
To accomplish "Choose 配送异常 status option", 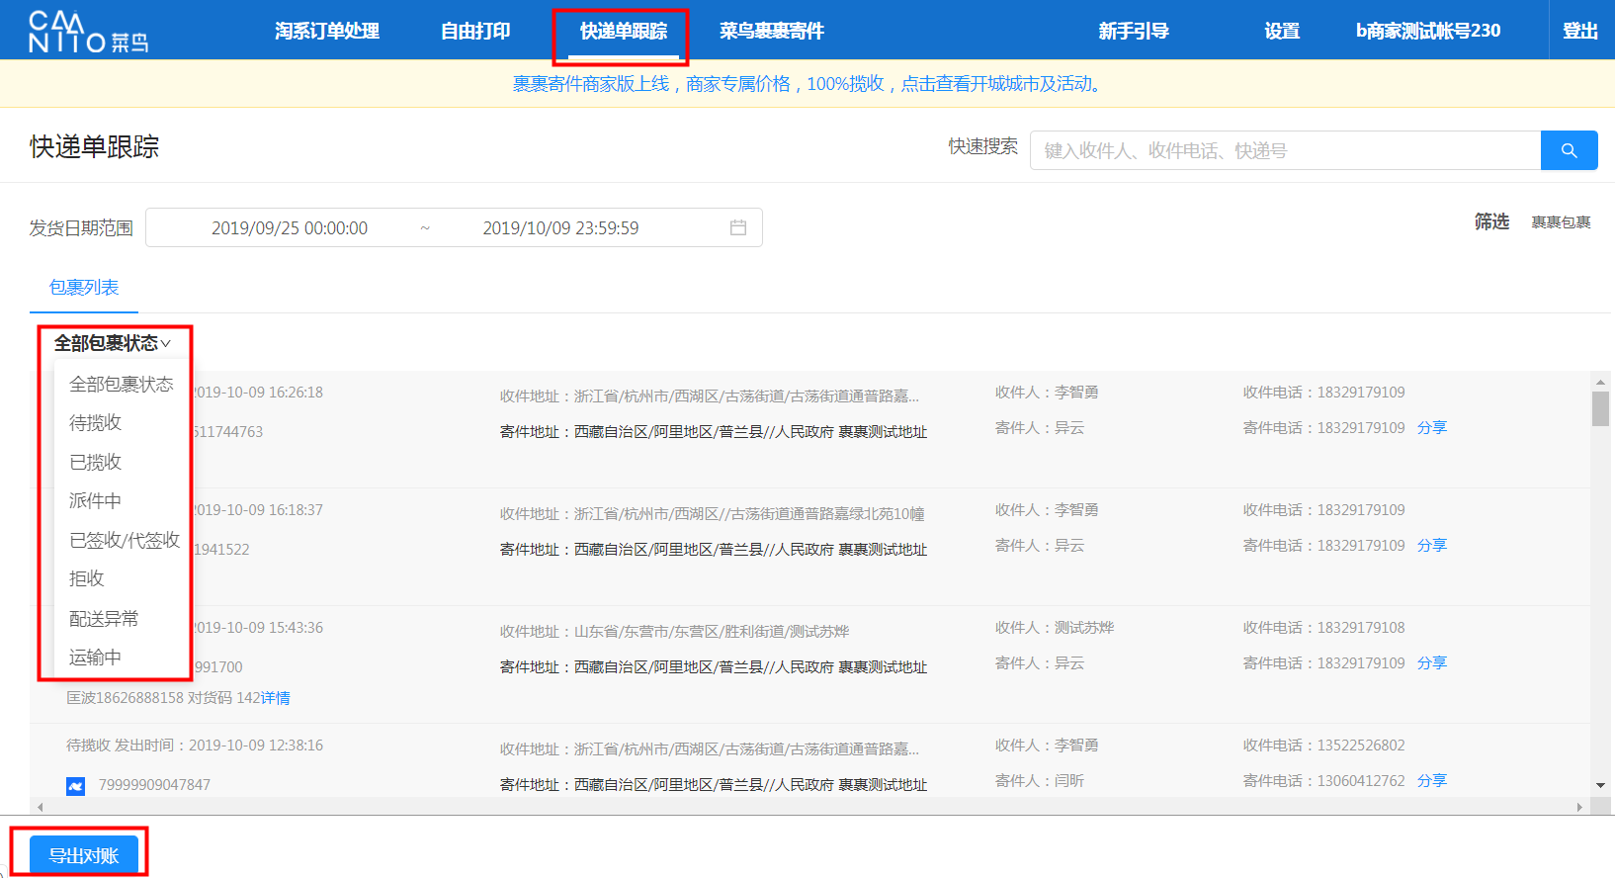I will point(104,619).
